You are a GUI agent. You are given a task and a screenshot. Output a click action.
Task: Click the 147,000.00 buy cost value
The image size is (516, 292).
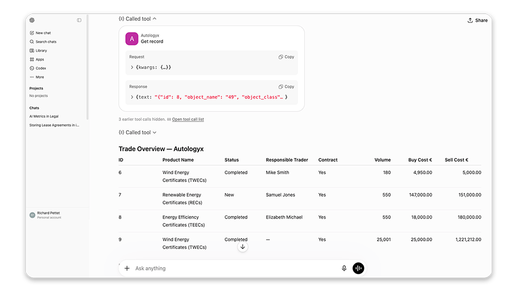point(421,195)
